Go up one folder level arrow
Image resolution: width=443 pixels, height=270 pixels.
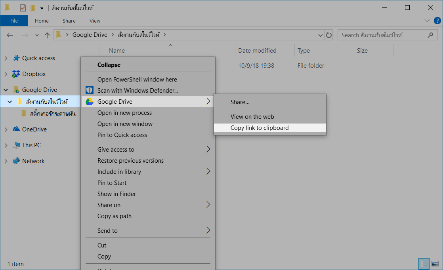pyautogui.click(x=47, y=35)
